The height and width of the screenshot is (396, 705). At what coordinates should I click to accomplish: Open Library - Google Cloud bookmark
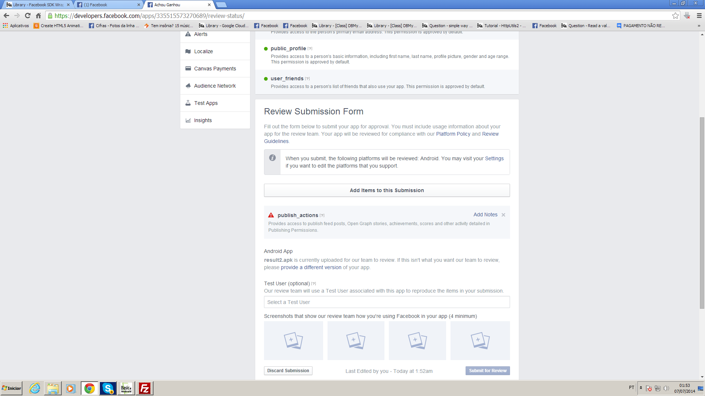pos(224,26)
